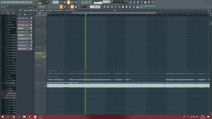Select the Draw pencil tool in Playlist
The width and height of the screenshot is (212, 119).
[24, 10]
